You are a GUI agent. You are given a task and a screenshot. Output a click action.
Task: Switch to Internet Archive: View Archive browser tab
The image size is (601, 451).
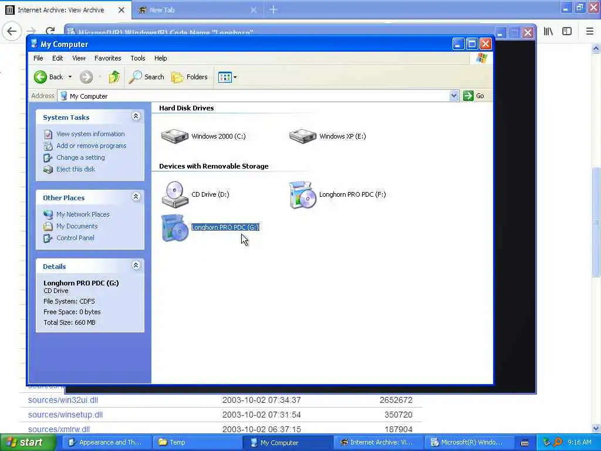(66, 10)
